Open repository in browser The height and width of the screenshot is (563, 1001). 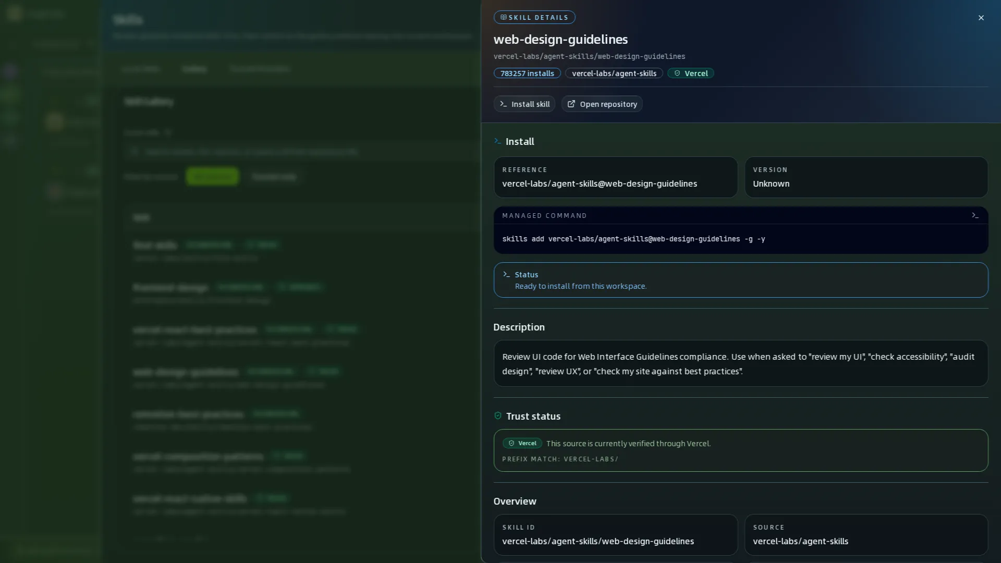[602, 104]
